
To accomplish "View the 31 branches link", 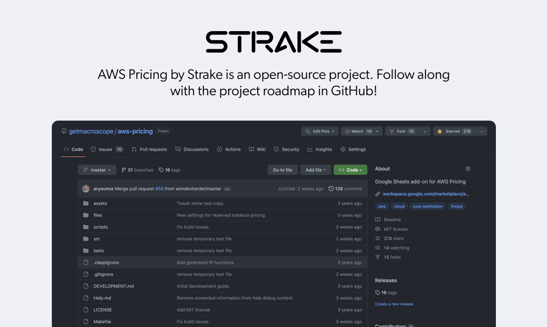I will (138, 170).
